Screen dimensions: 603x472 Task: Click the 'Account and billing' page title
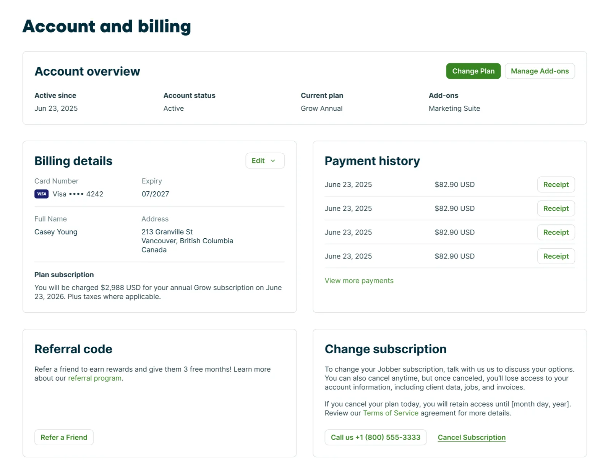(107, 26)
